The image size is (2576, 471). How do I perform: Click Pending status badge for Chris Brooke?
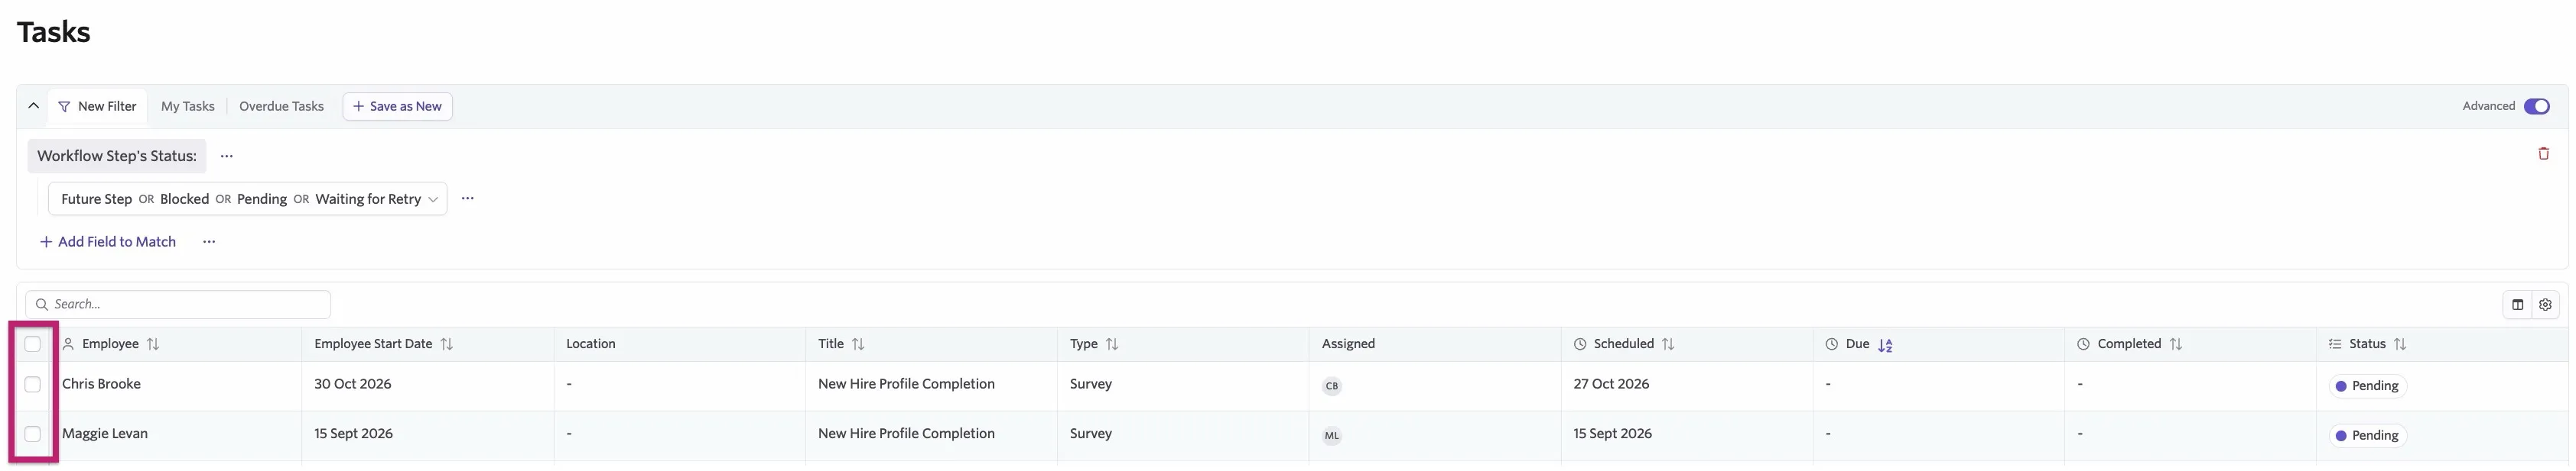pyautogui.click(x=2367, y=386)
